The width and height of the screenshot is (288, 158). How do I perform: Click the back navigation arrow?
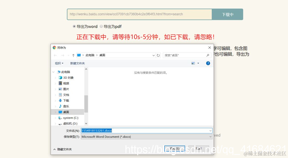55,55
